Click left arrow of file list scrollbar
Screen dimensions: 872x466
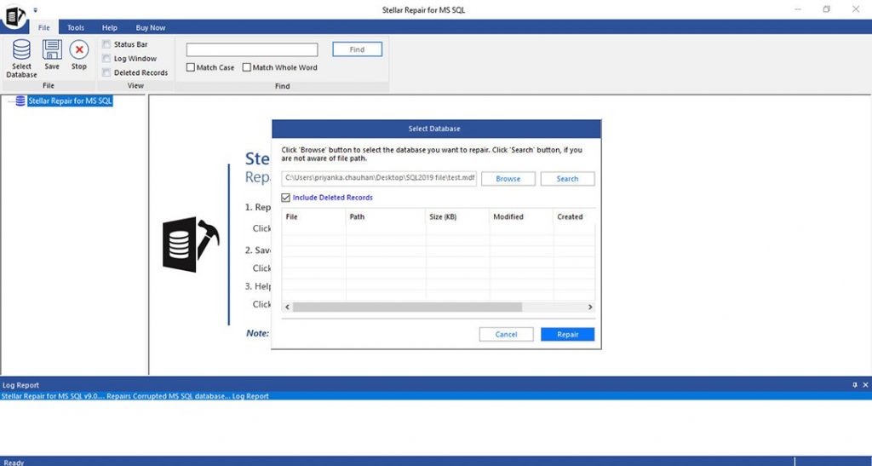coord(287,307)
